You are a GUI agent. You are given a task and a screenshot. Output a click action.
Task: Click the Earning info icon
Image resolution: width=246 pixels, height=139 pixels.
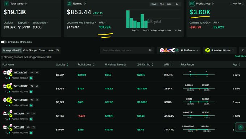click(85, 4)
